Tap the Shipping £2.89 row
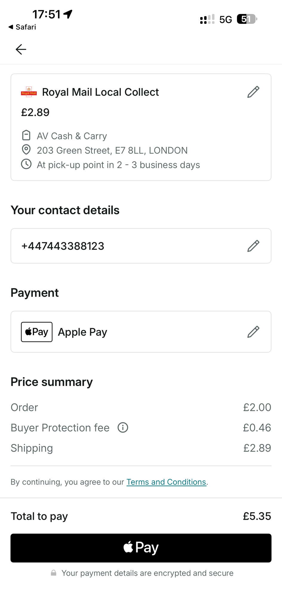Viewport: 282px width, 611px height. coord(141,448)
